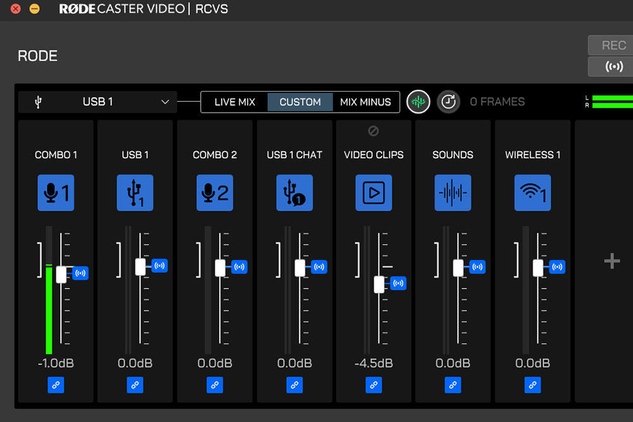Toggle the link button under VIDEO CLIPS
This screenshot has width=633, height=422.
coord(373,385)
